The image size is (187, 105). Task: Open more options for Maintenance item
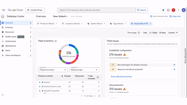pyautogui.click(x=30, y=46)
